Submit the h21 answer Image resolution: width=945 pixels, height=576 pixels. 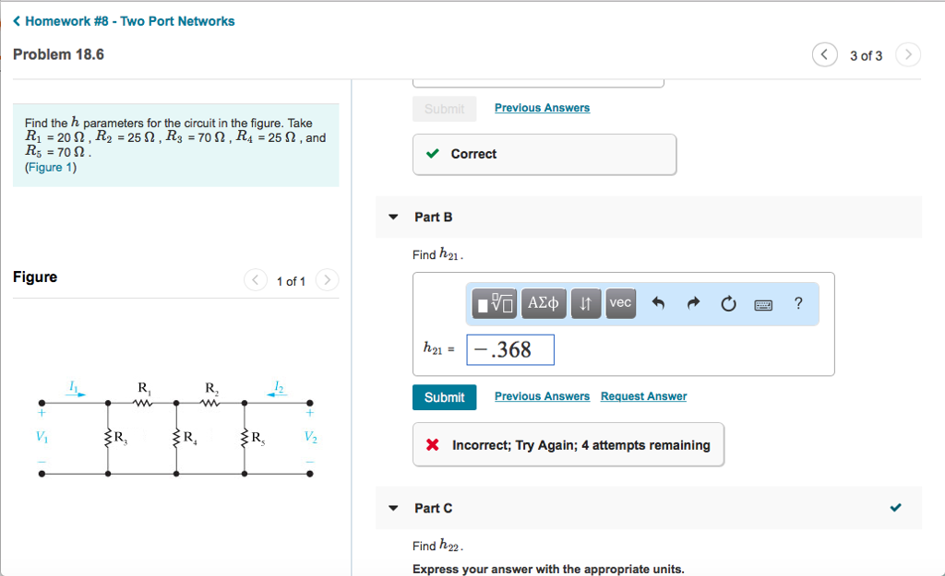(x=444, y=397)
